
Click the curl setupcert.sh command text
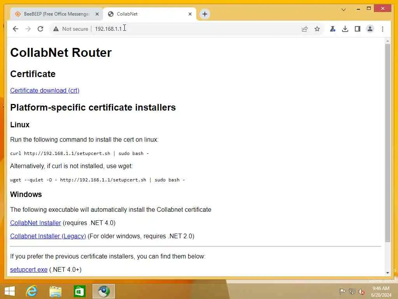pos(79,153)
